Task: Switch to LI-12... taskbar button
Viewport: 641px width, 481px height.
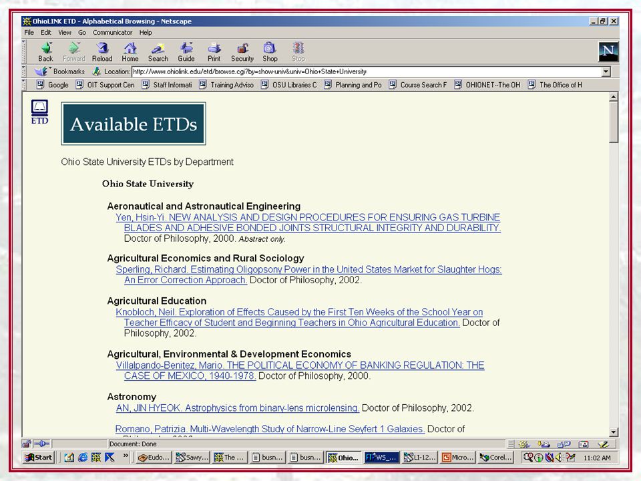Action: pyautogui.click(x=419, y=457)
